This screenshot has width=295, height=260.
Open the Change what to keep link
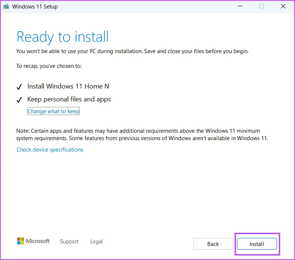(x=53, y=111)
